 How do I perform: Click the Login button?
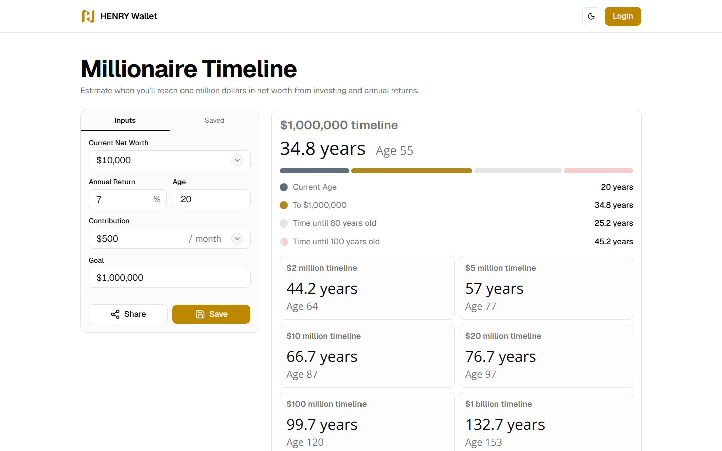623,16
